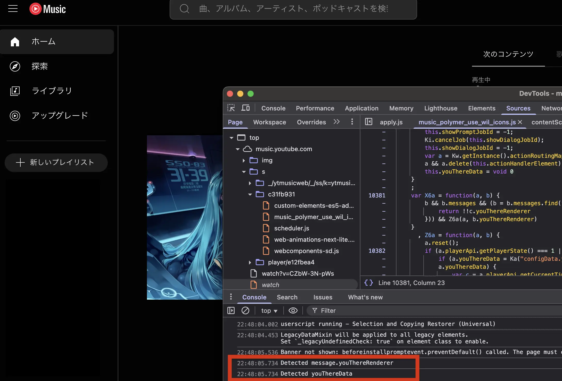Open the What's new tab
Image resolution: width=562 pixels, height=381 pixels.
click(x=365, y=297)
